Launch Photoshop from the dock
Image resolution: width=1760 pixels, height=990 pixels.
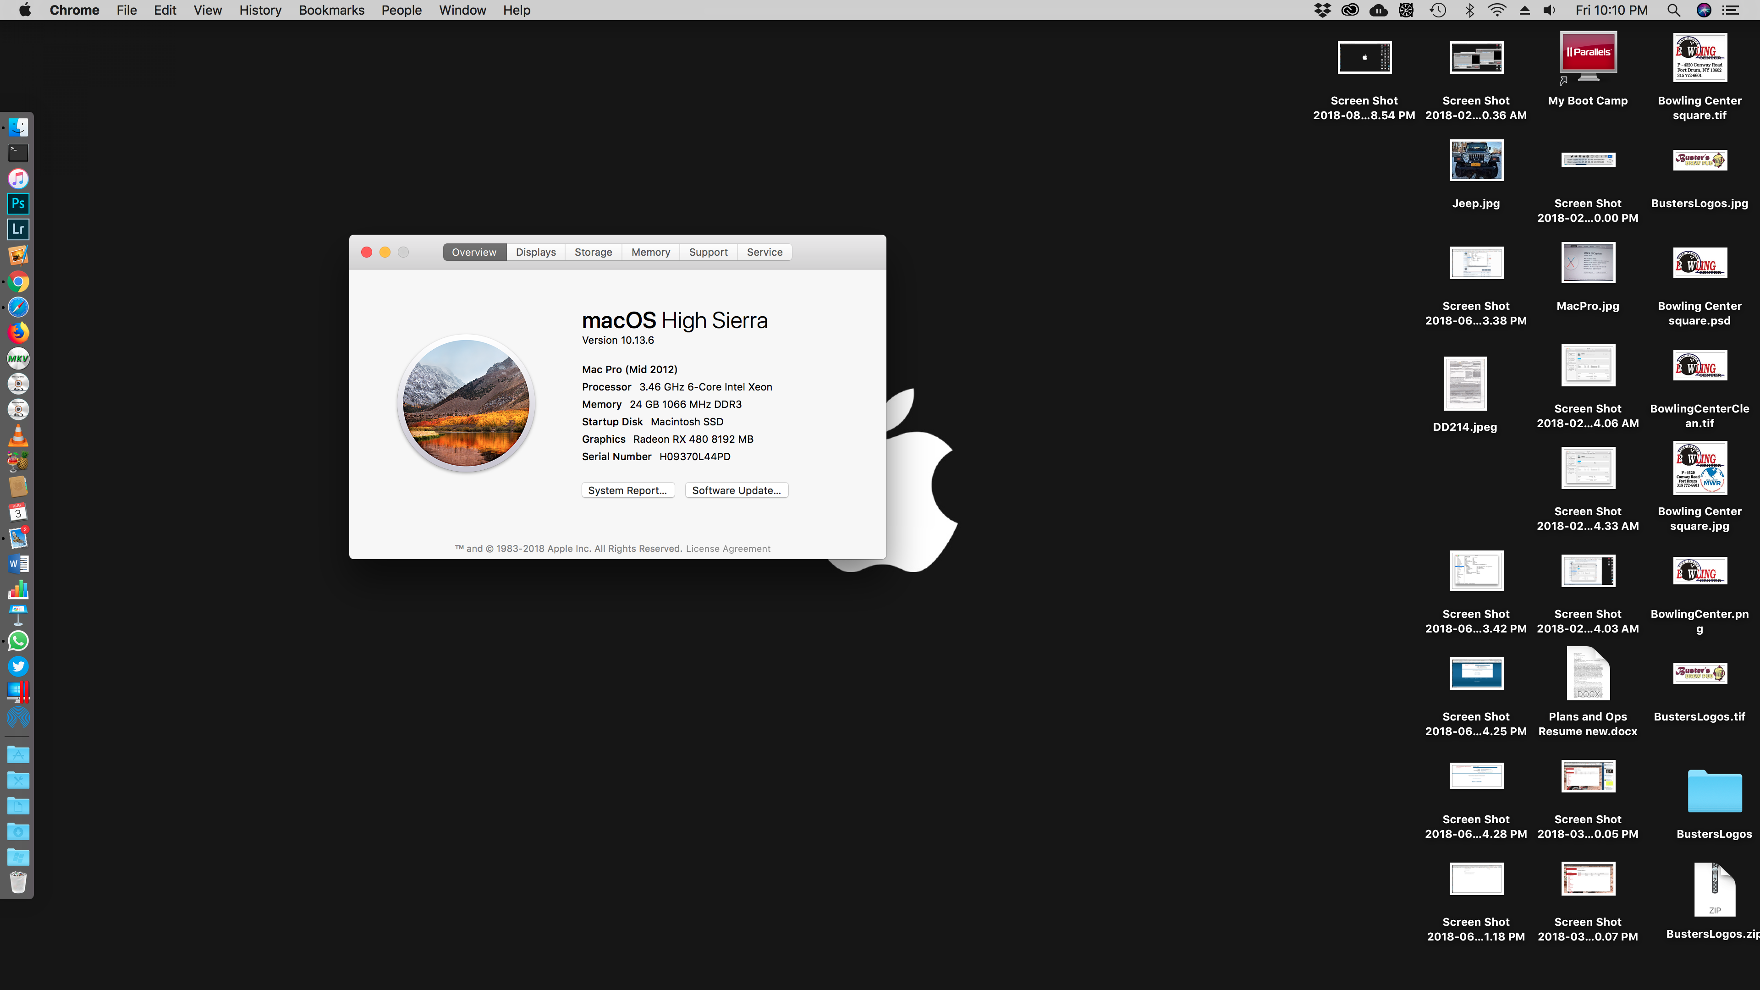pos(18,203)
